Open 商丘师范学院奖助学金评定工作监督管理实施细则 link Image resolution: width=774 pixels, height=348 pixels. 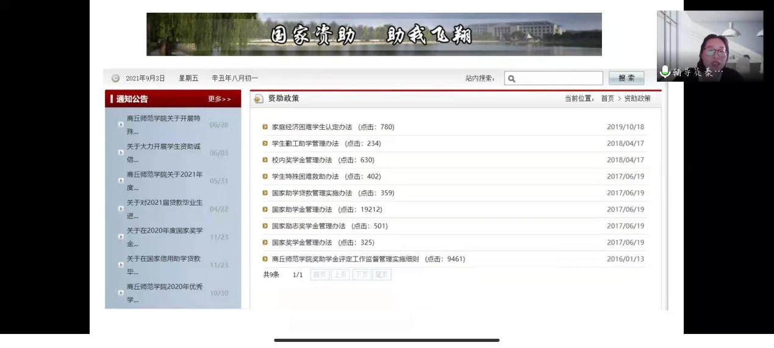coord(345,259)
